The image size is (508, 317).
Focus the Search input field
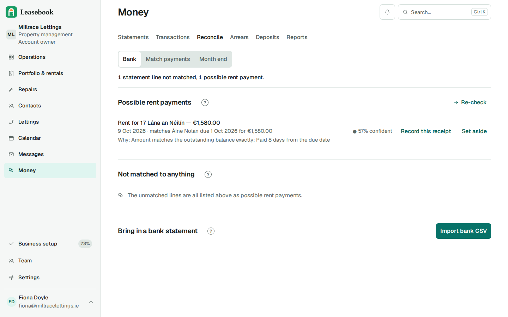point(445,12)
